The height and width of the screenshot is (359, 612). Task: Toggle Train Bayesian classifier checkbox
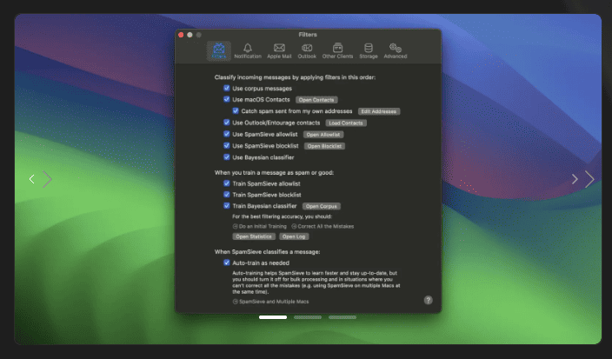click(226, 206)
